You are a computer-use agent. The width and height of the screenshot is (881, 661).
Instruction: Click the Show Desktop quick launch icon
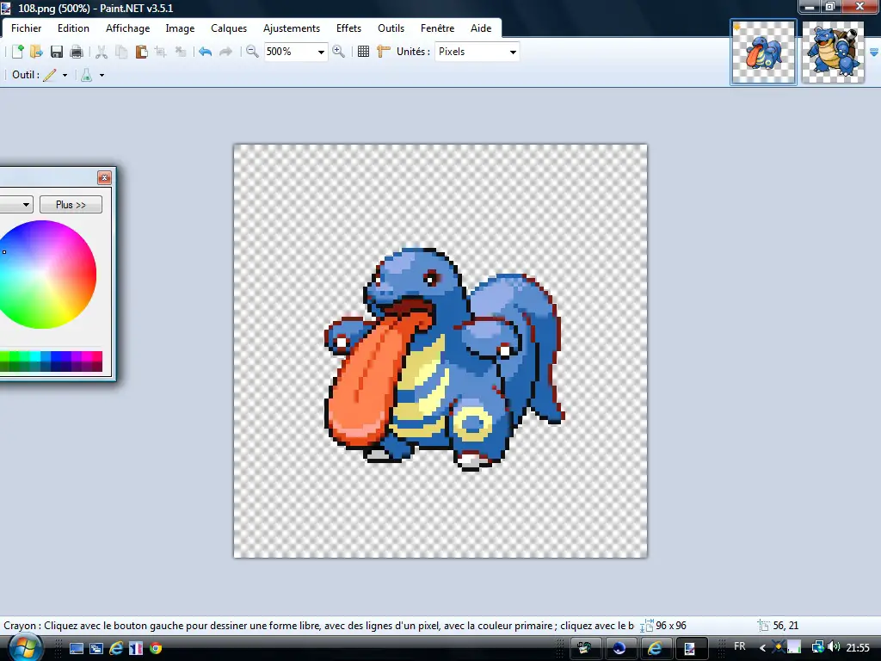[x=77, y=649]
